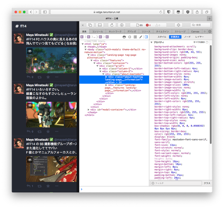224x208 pixels.
Task: Open Web Inspector settings gear
Action: click(210, 31)
